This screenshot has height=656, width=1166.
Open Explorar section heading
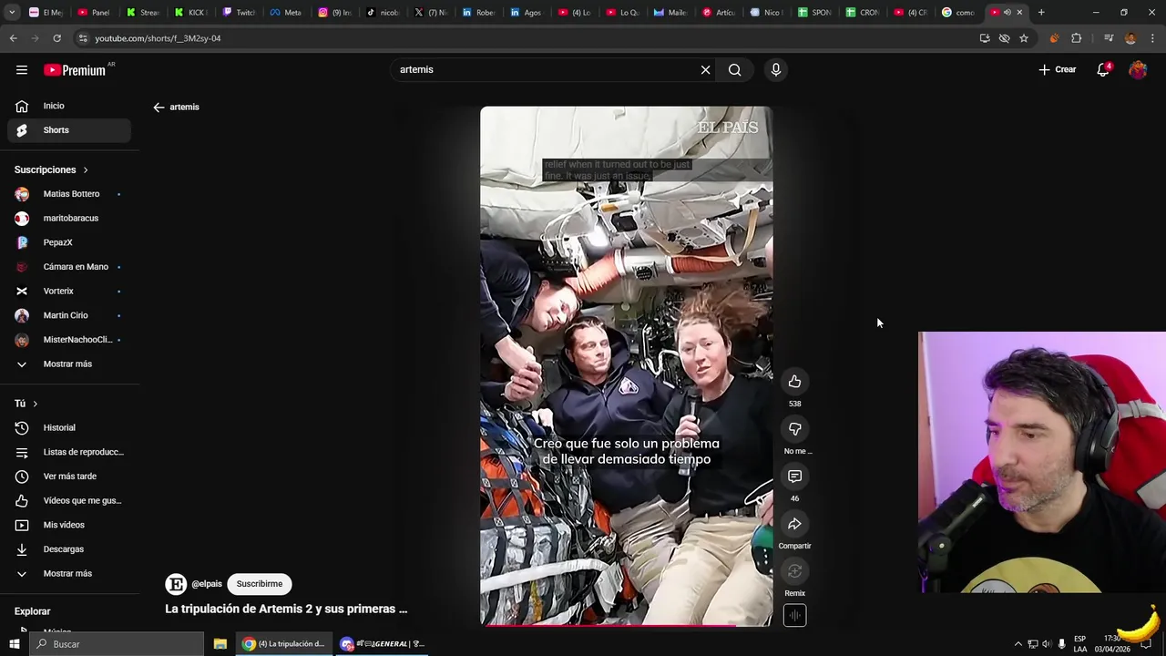click(32, 611)
